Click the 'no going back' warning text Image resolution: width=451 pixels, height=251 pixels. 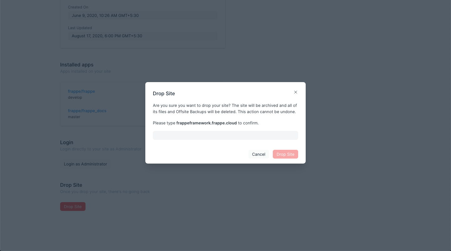click(x=105, y=192)
